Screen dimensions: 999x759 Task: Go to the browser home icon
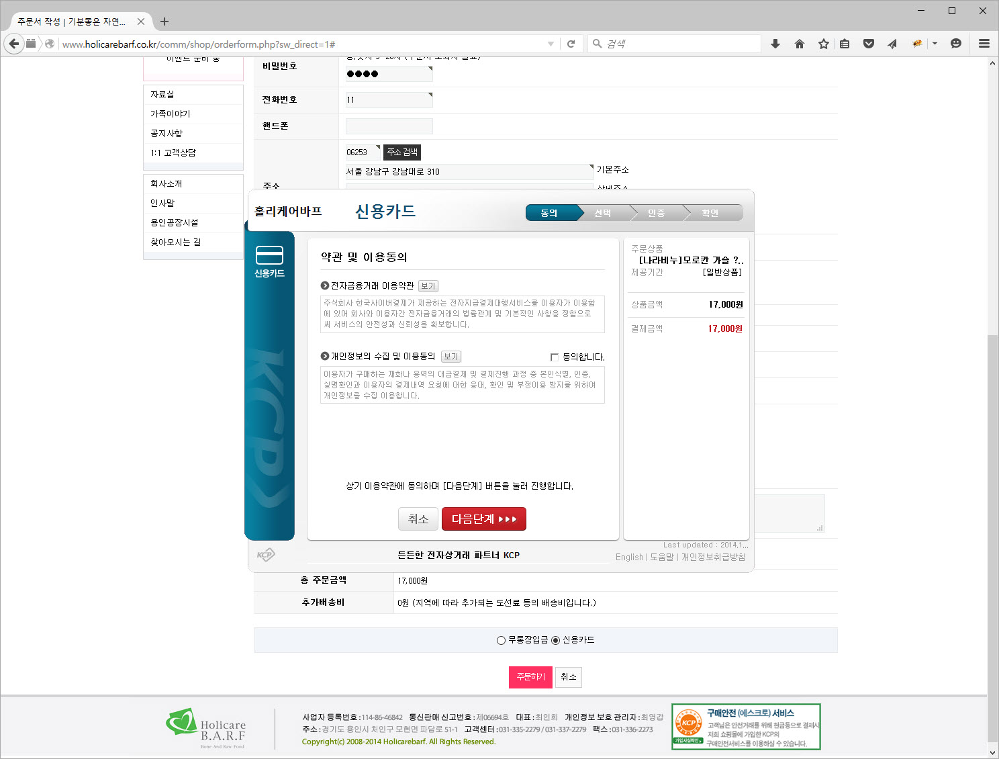pos(799,44)
